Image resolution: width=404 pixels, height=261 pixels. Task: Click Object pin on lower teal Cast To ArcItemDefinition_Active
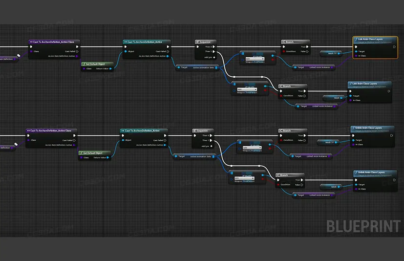[123, 140]
